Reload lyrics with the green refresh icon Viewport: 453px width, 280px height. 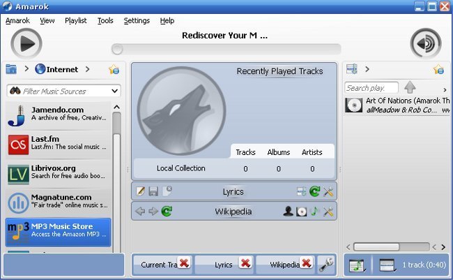[314, 191]
